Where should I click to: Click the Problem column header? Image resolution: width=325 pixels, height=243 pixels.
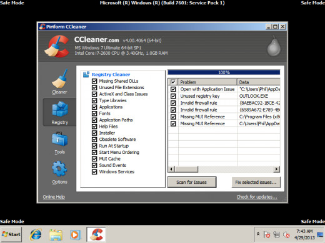click(207, 82)
